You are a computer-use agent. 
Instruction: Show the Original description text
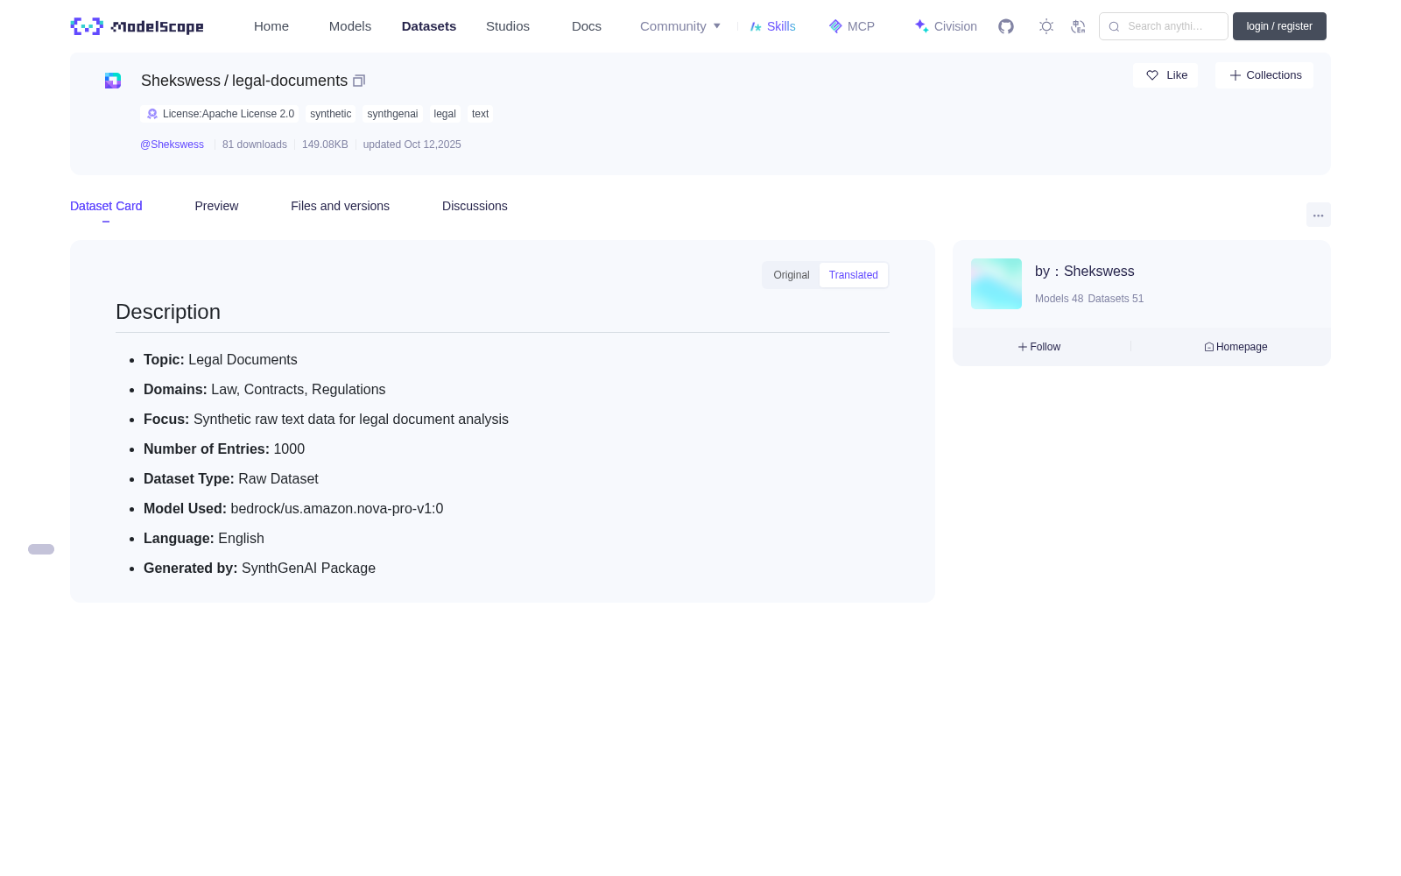[x=792, y=275]
